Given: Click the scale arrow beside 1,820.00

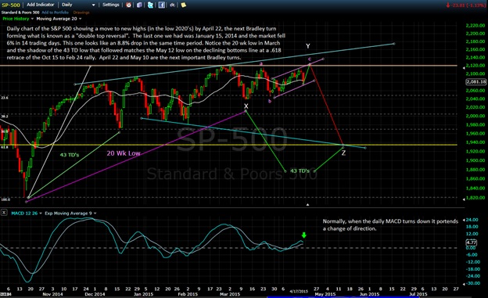Looking at the screenshot, I should pyautogui.click(x=464, y=199).
